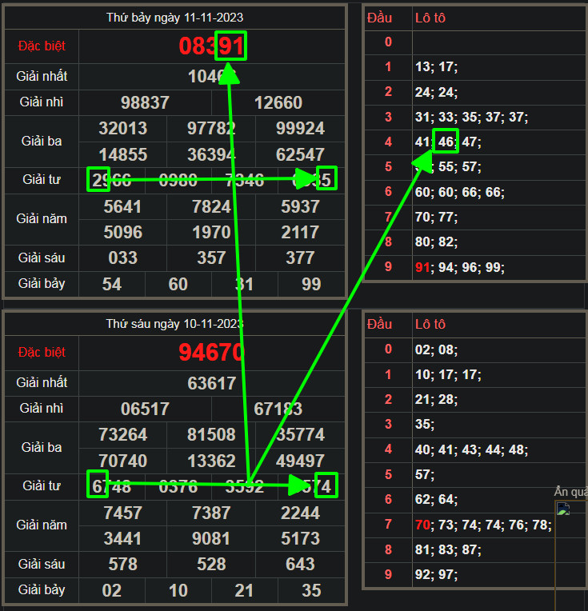This screenshot has width=588, height=611.
Task: Click the Ẩn quả text link
Action: tap(571, 492)
